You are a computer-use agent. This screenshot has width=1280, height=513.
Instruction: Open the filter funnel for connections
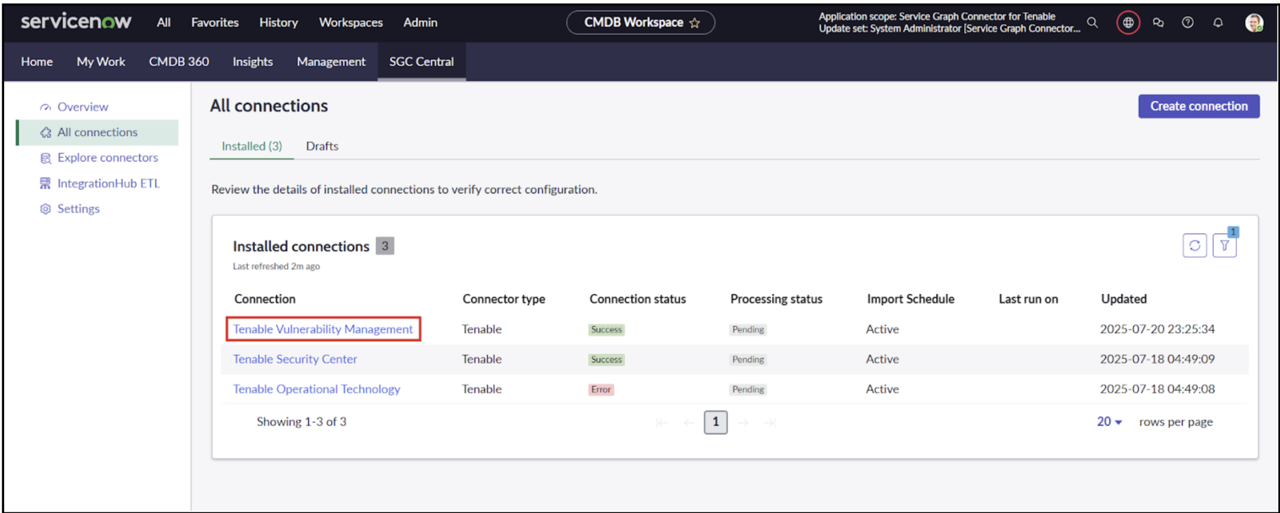coord(1224,246)
